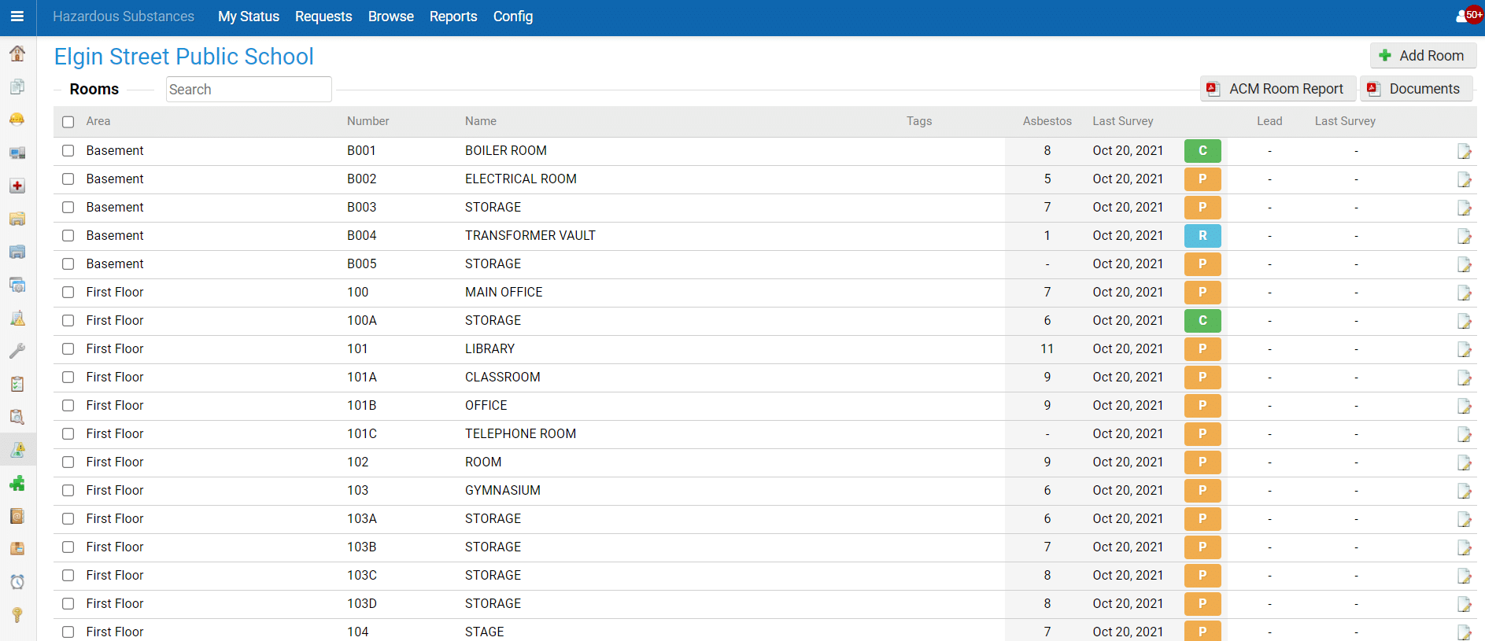The image size is (1485, 641).
Task: Open the Requests menu
Action: click(x=323, y=17)
